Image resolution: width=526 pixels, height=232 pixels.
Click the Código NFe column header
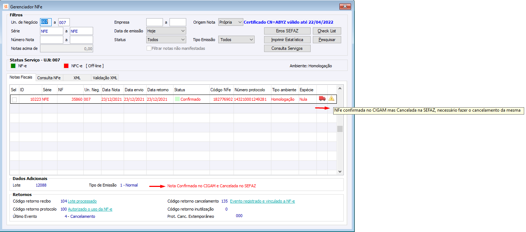tap(221, 90)
